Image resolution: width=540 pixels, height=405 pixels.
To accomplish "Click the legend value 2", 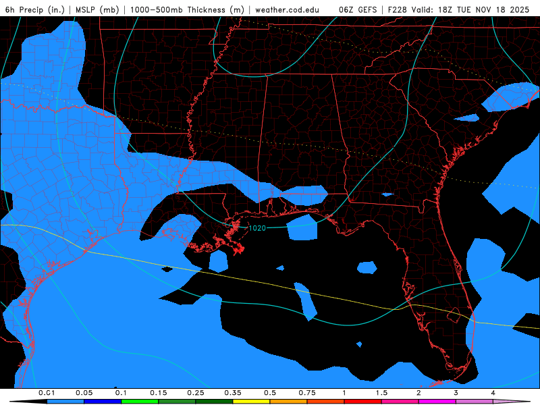I will (x=418, y=393).
